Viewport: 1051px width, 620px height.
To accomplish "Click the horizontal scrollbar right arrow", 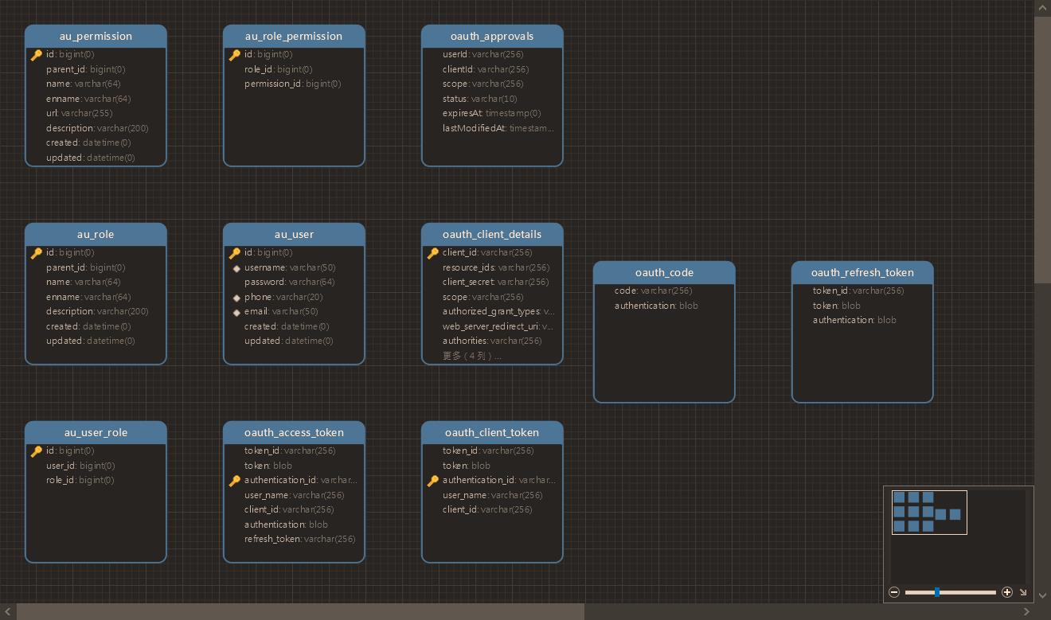I will pos(1026,611).
